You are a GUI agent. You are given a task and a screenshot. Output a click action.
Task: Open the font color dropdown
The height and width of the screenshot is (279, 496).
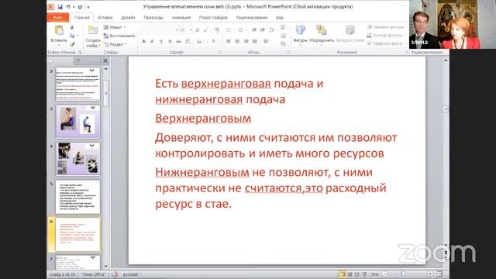(x=219, y=41)
